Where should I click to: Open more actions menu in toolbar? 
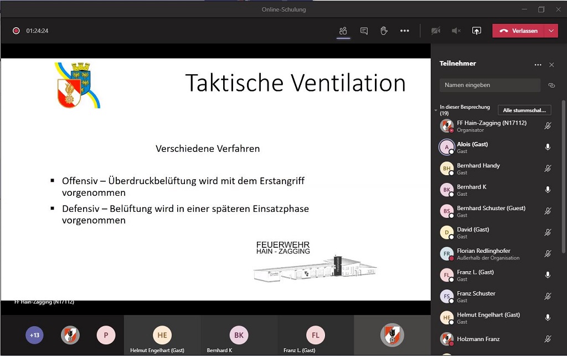(404, 31)
